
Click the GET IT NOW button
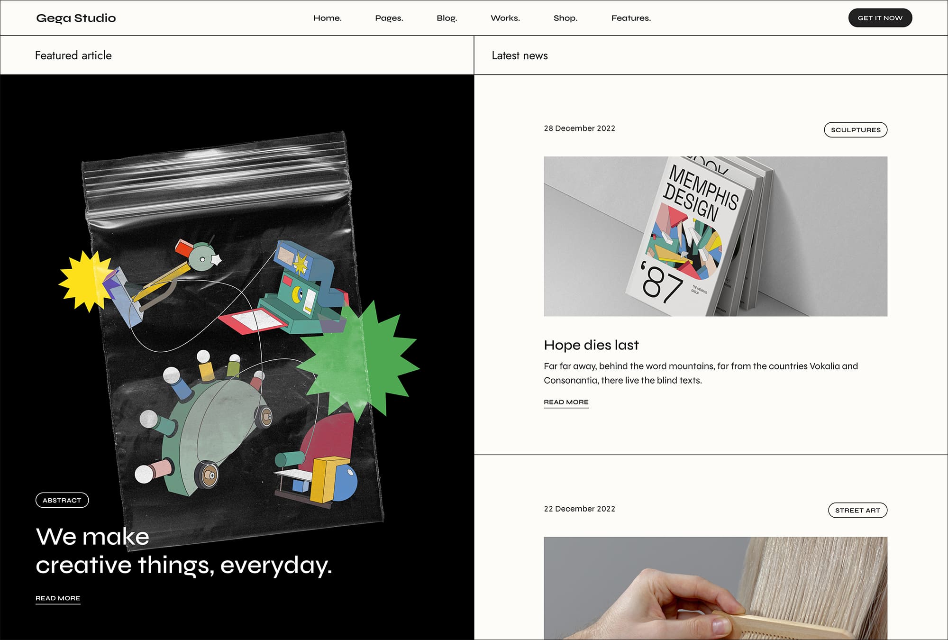coord(880,18)
